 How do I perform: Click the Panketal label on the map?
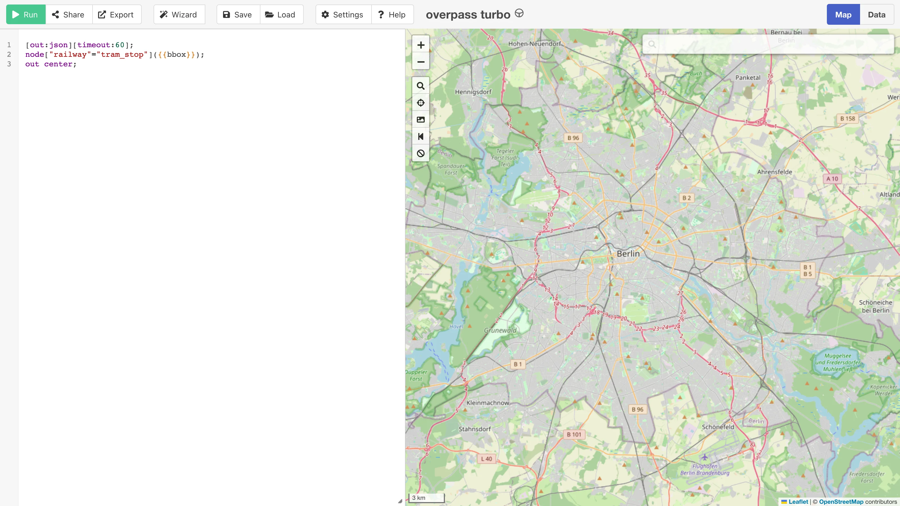(748, 78)
